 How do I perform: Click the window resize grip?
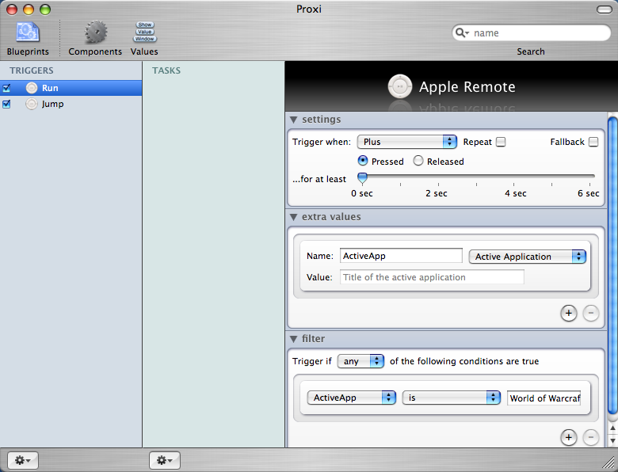point(610,464)
